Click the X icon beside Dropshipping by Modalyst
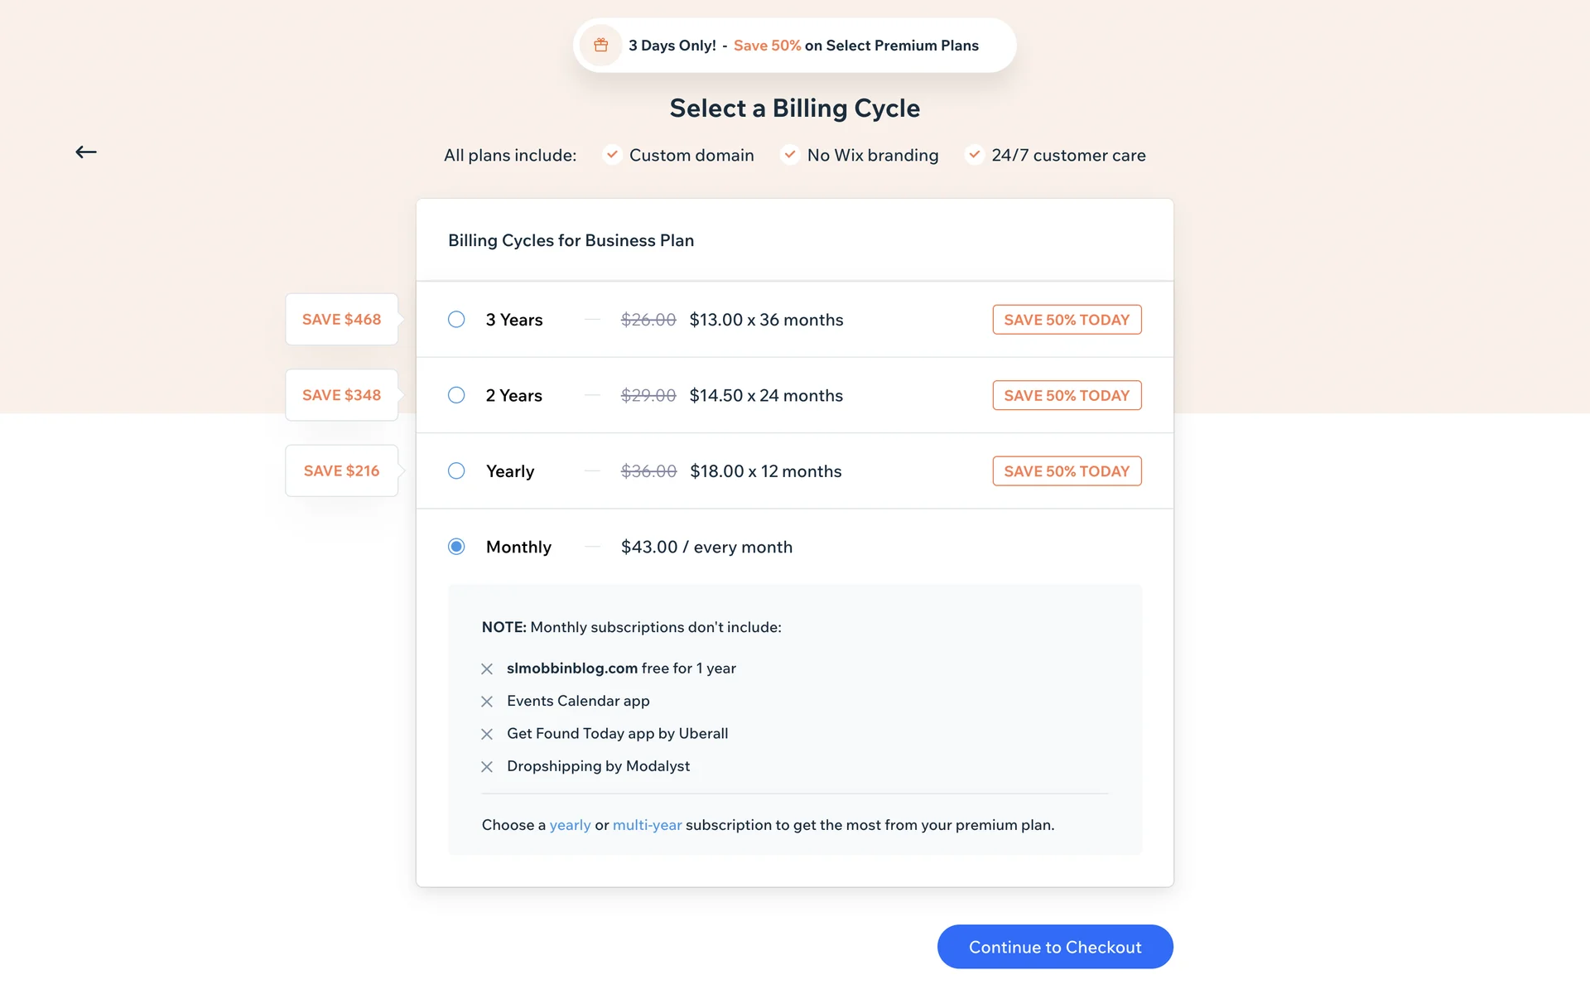This screenshot has height=994, width=1590. tap(487, 767)
